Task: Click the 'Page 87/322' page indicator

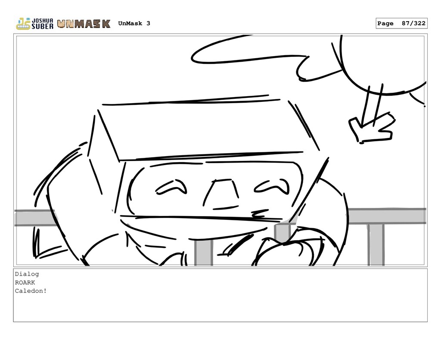Action: (x=401, y=23)
